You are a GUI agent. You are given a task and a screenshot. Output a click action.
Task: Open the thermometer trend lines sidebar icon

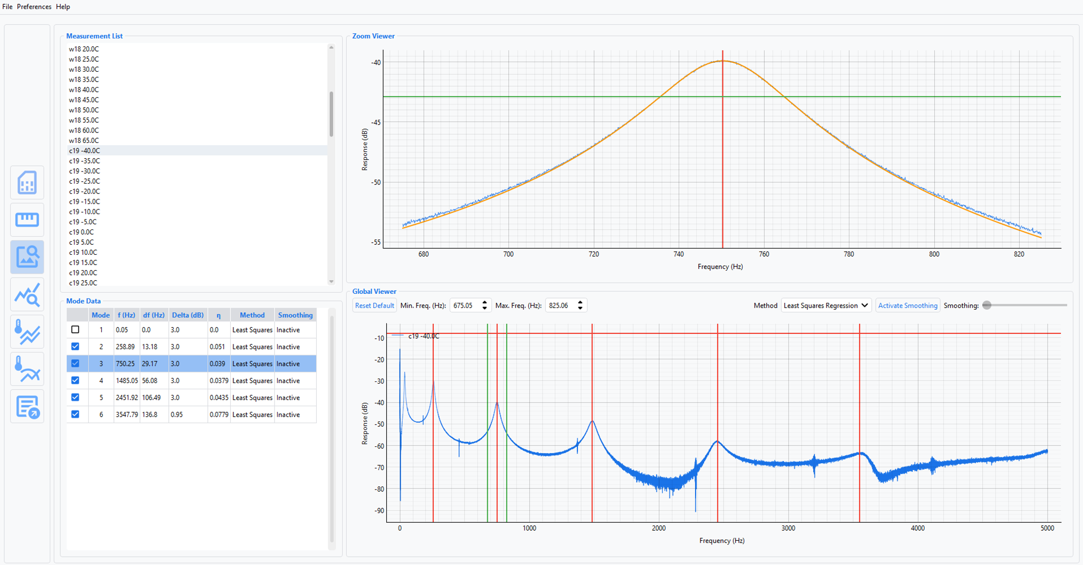coord(27,332)
